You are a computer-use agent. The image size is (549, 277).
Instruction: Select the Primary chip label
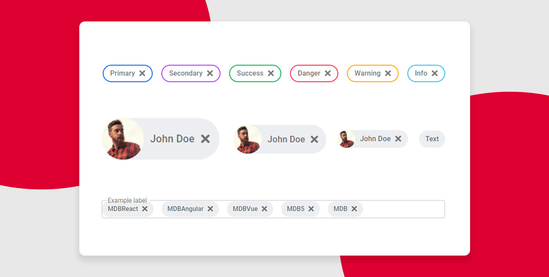[122, 73]
